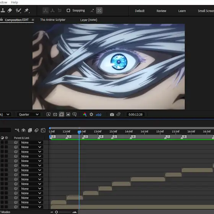Click the +0.0 exposure value
Screen dimensions: 214x214
click(x=99, y=115)
